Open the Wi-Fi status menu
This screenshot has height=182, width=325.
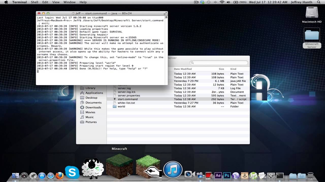(x=222, y=2)
